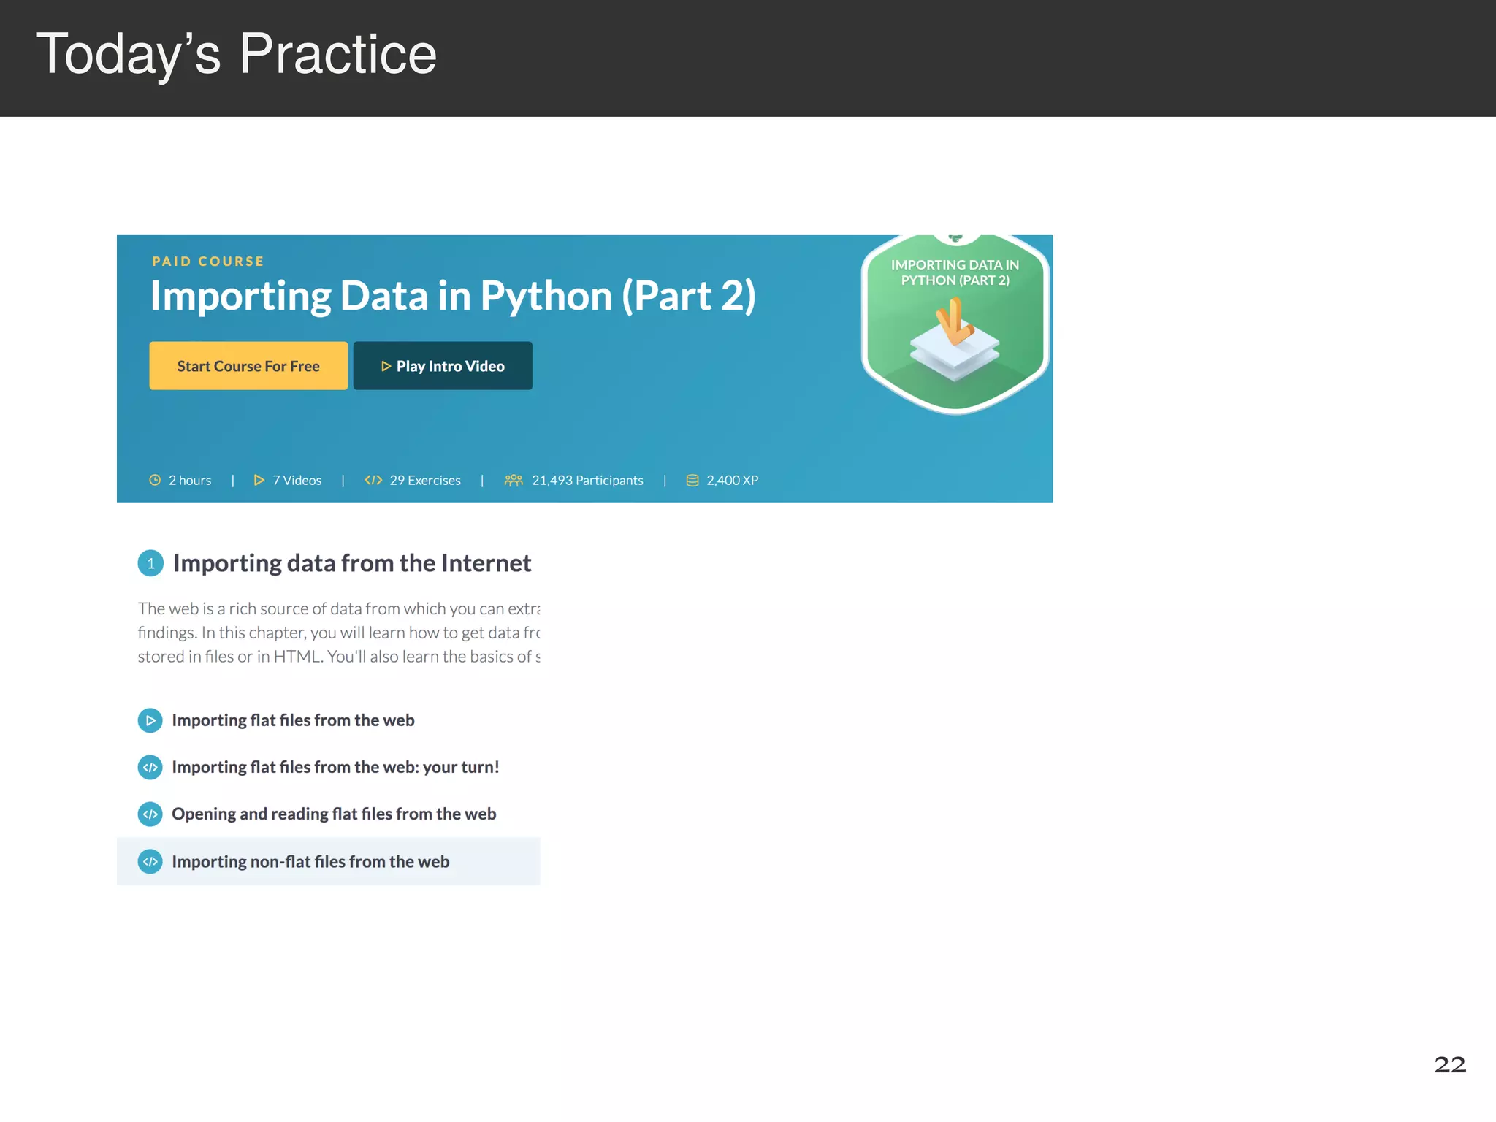
Task: Open Importing flat files from the web
Action: [293, 720]
